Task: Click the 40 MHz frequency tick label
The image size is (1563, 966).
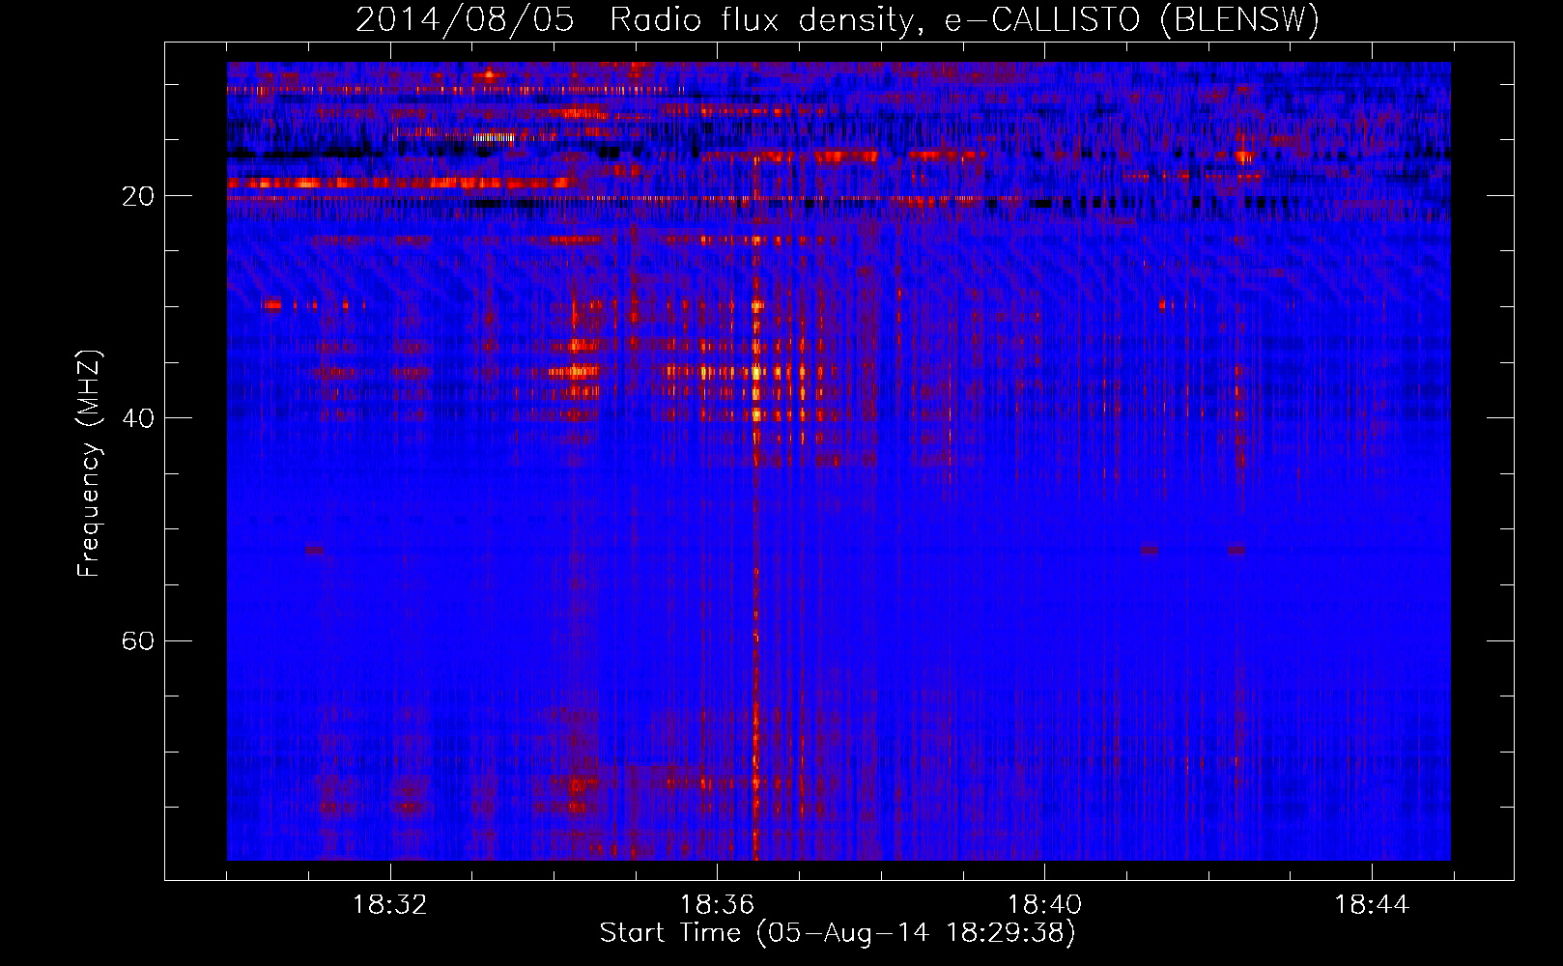Action: tap(137, 418)
